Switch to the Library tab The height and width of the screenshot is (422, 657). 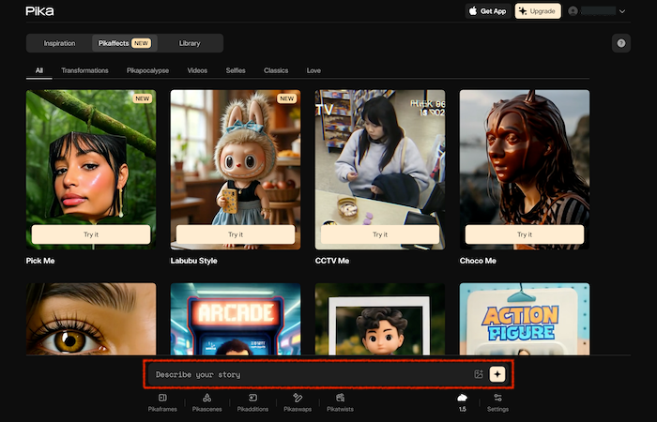pyautogui.click(x=190, y=43)
